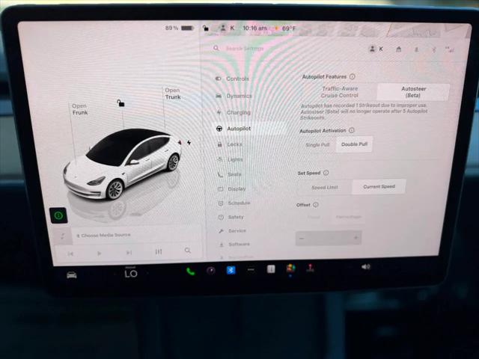The image size is (479, 359).
Task: Open media search magnifier
Action: [x=188, y=251]
